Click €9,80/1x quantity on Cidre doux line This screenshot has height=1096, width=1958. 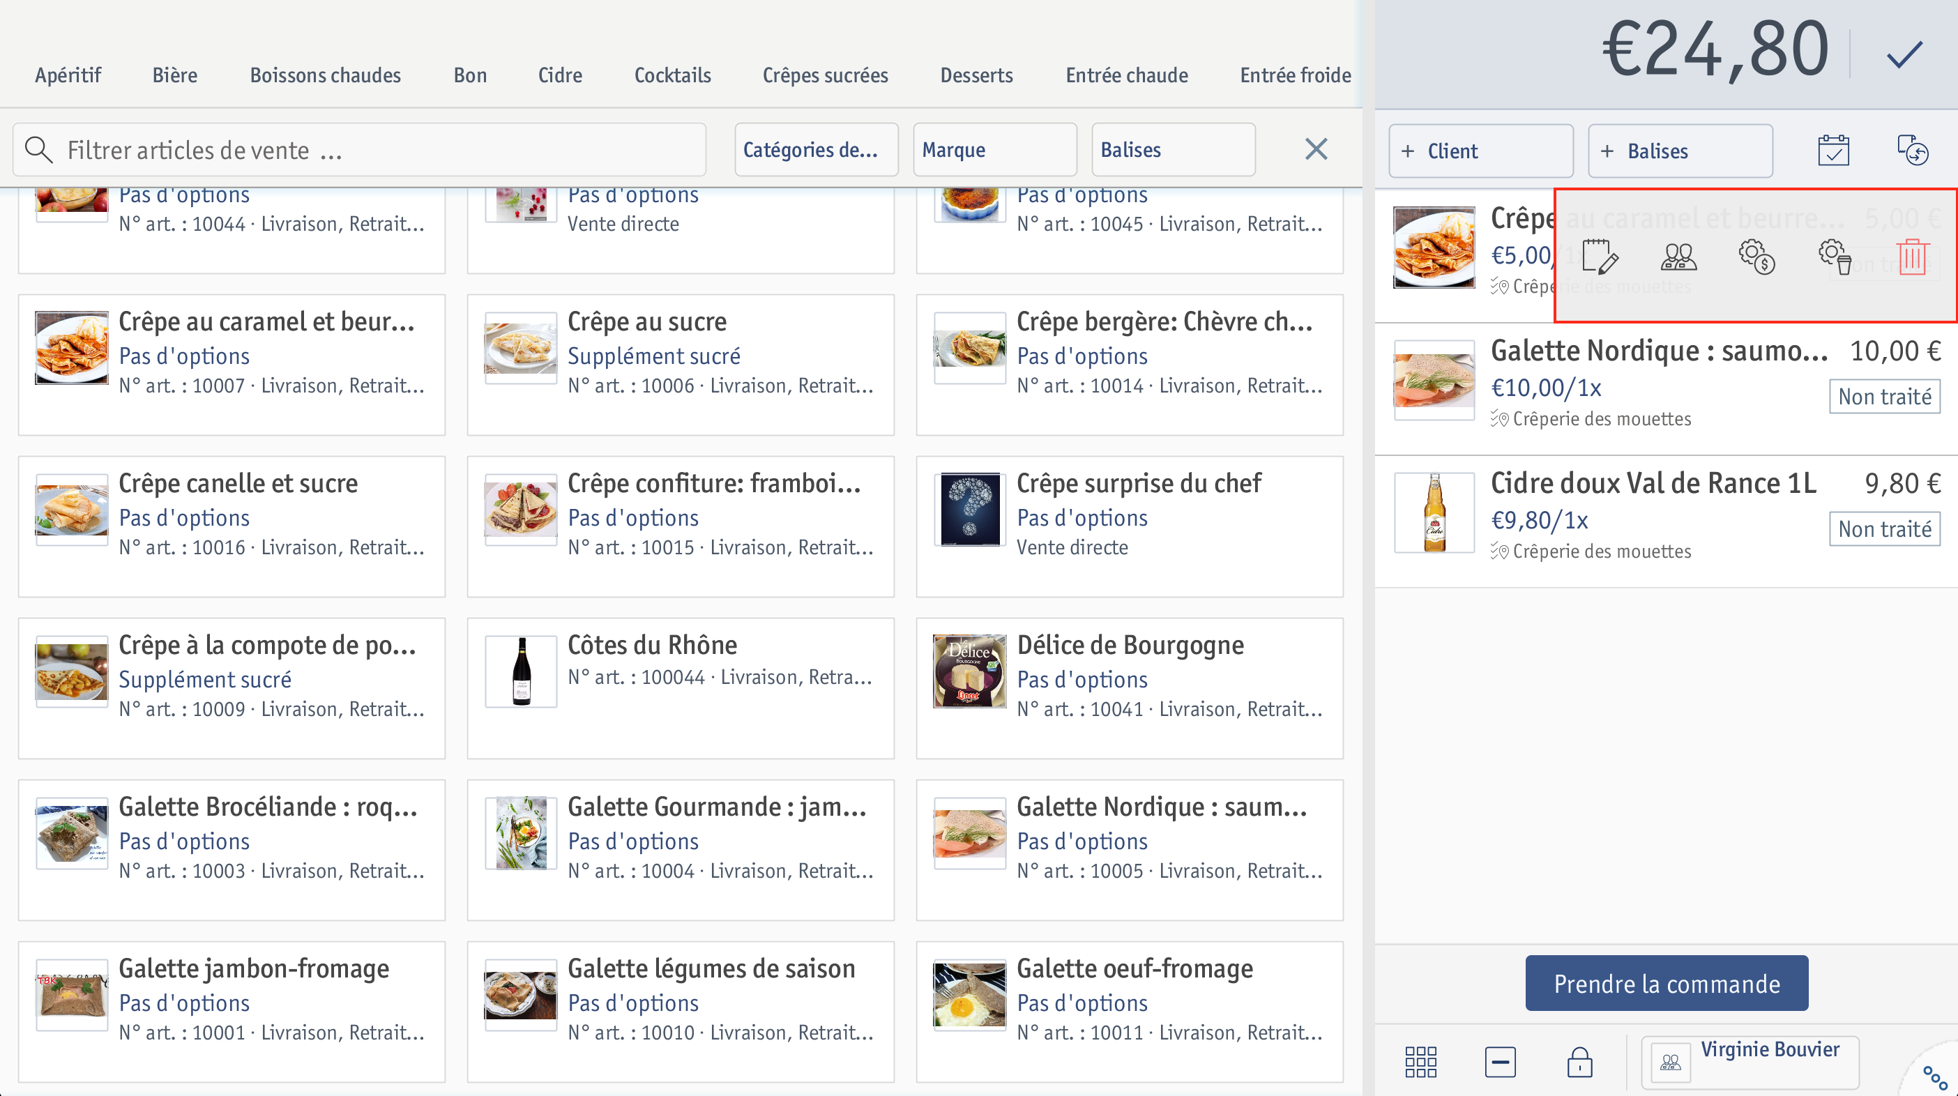pyautogui.click(x=1539, y=521)
